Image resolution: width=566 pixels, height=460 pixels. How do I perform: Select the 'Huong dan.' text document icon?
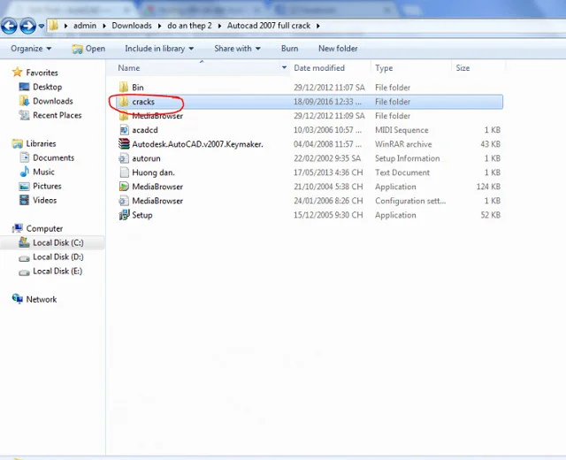pos(124,172)
